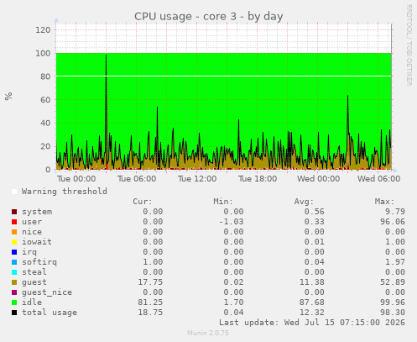The height and width of the screenshot is (342, 417).
Task: Click the 'user' legend label
Action: (32, 222)
